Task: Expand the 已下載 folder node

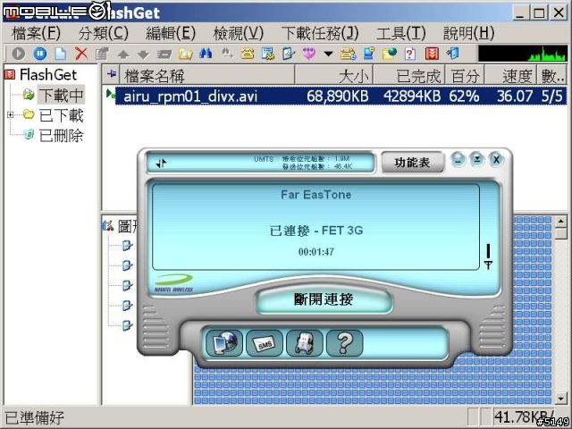Action: pos(10,115)
